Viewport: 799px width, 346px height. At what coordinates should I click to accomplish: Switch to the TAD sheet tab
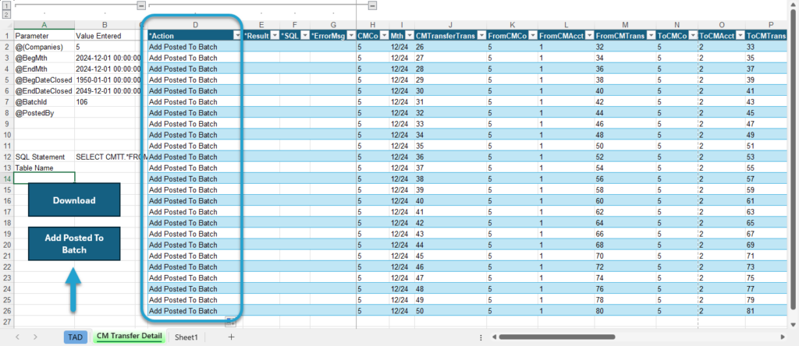point(75,337)
